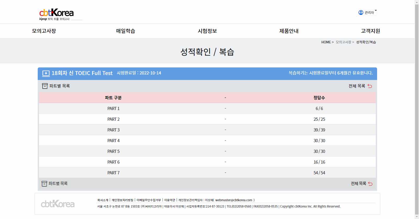Click score 16/16 for PART 6
This screenshot has width=419, height=219.
319,162
